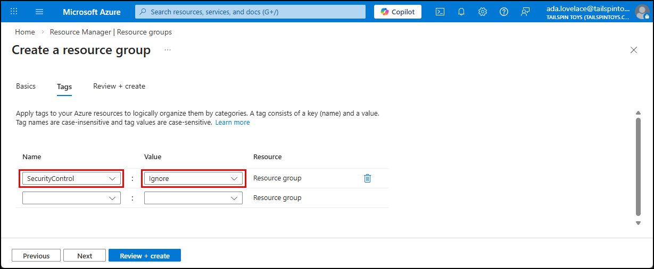The height and width of the screenshot is (269, 654).
Task: Open the empty tag Value dropdown
Action: click(x=193, y=198)
